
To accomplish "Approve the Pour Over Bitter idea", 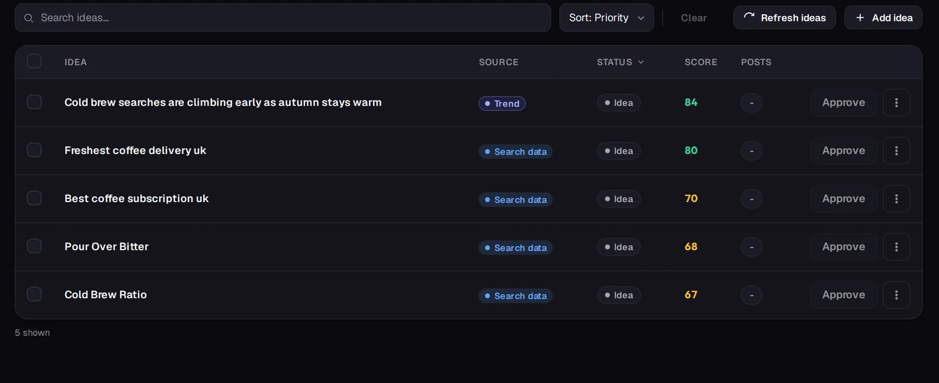I will (844, 247).
